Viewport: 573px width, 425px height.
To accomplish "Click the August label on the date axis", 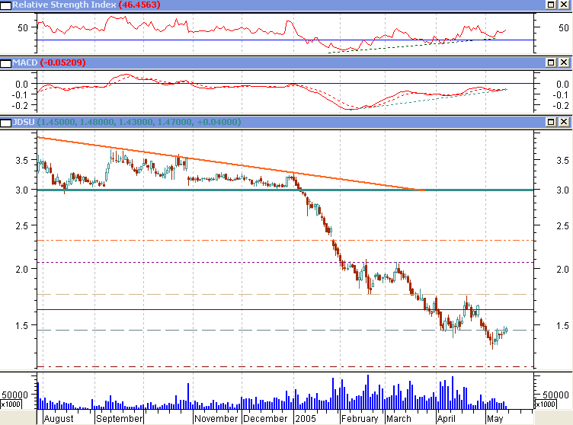I will click(59, 418).
